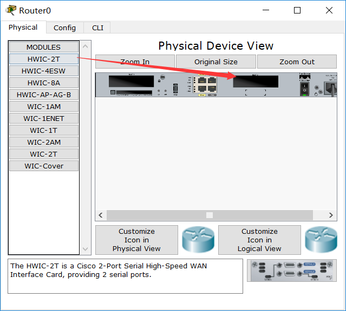Select the WIC-1T module
The height and width of the screenshot is (311, 346).
pos(44,130)
